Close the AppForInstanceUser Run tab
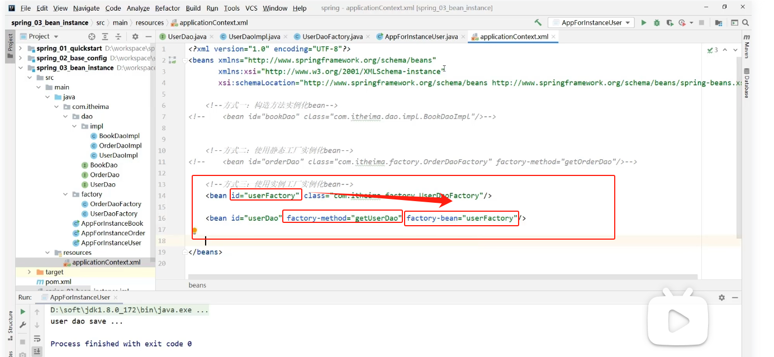The height and width of the screenshot is (357, 774). [116, 298]
